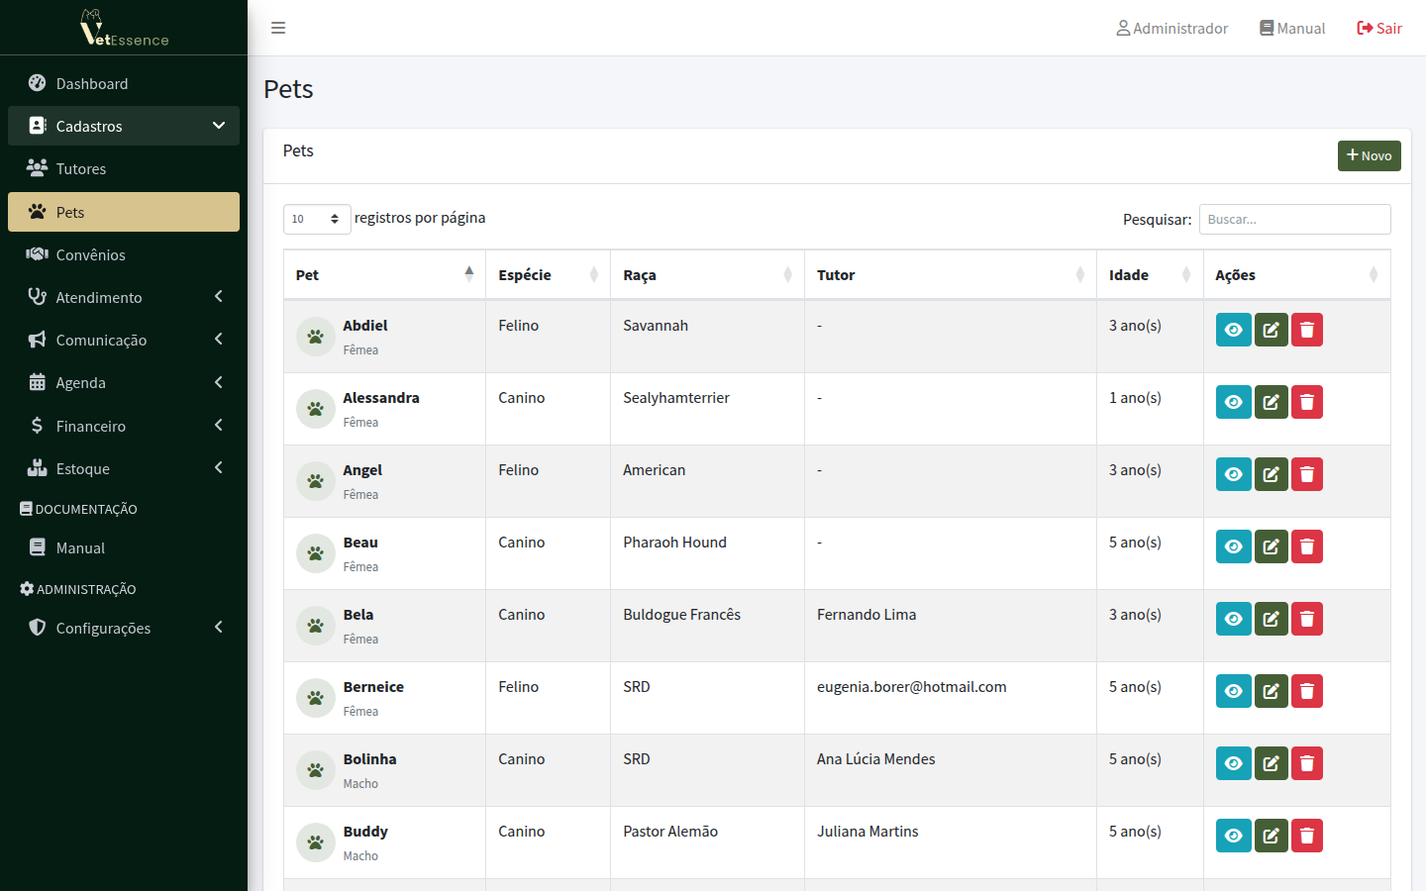Viewport: 1426px width, 891px height.
Task: Sort table by Idade column
Action: 1151,274
